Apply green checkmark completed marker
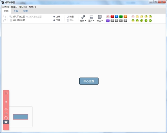This screenshot has height=133, width=167. [x=150, y=21]
